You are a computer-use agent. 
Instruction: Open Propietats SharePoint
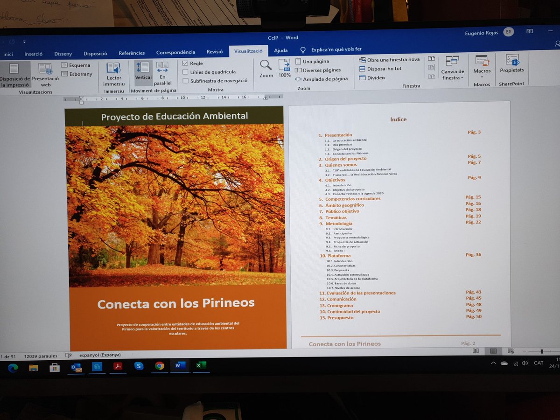pos(512,63)
